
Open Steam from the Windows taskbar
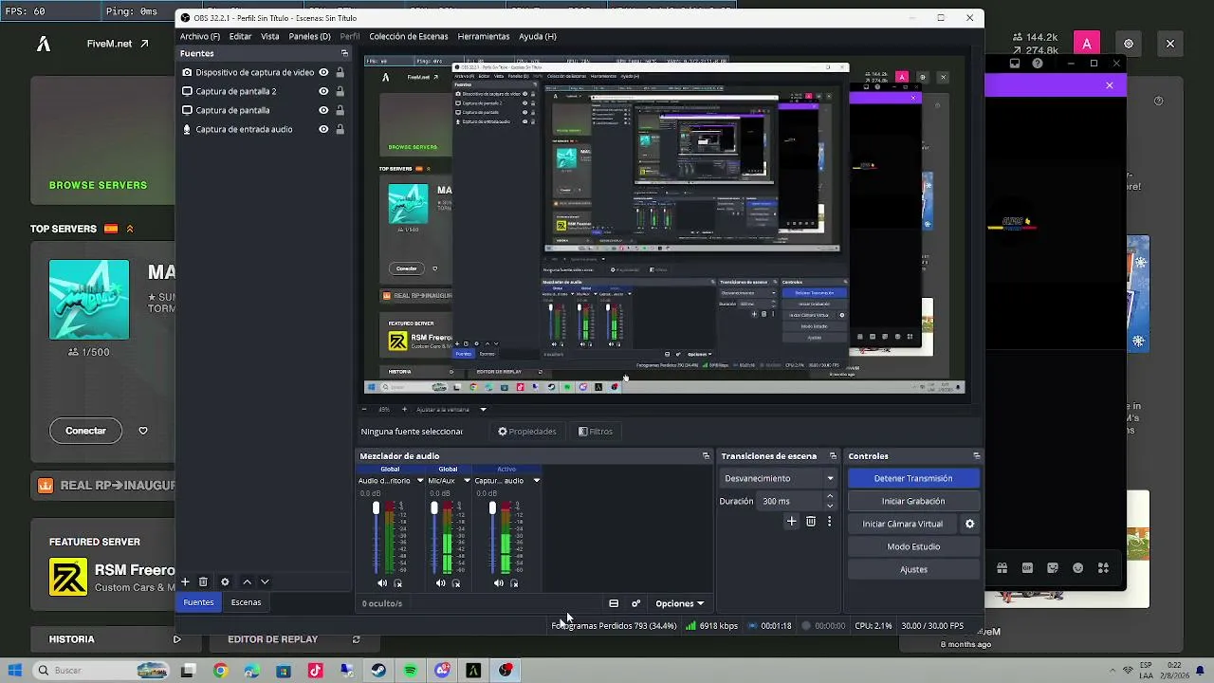pos(378,671)
